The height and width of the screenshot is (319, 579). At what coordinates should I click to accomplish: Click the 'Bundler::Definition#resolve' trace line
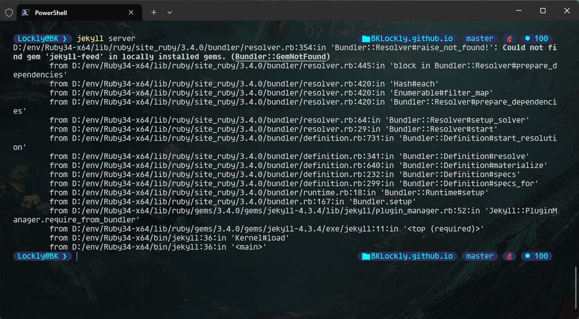click(289, 156)
